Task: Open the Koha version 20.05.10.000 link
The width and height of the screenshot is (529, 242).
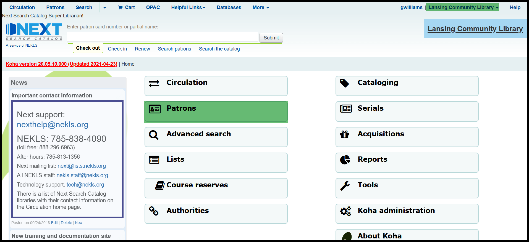Action: click(62, 64)
